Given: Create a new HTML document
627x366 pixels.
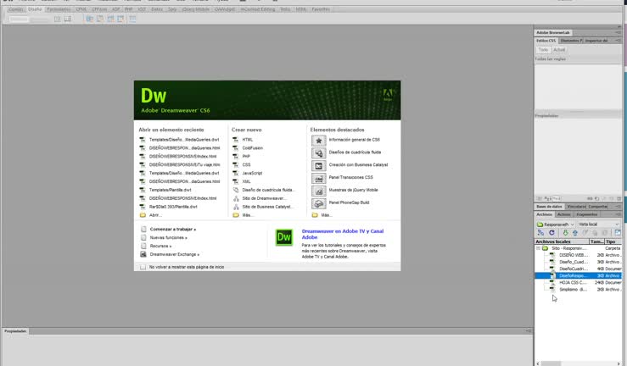Looking at the screenshot, I should (247, 140).
